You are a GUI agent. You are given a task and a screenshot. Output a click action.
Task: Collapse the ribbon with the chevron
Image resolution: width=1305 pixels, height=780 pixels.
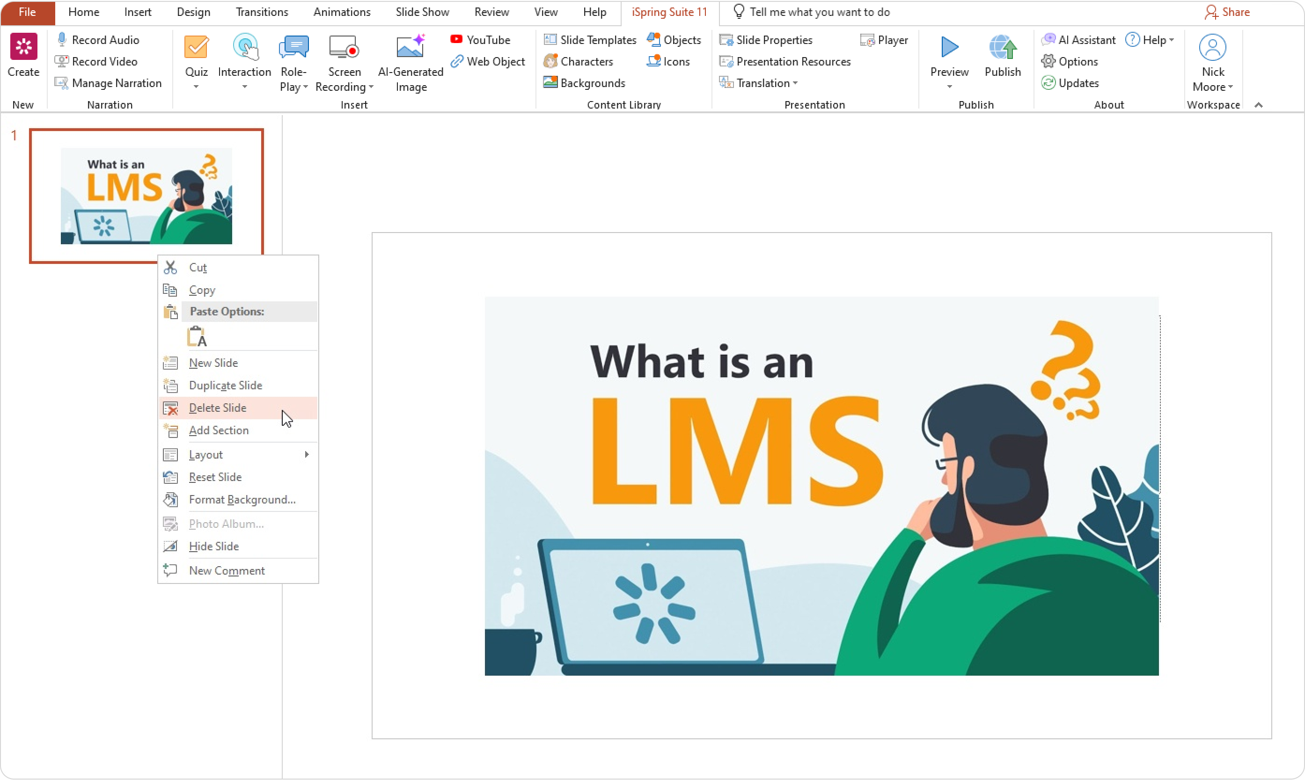1258,105
